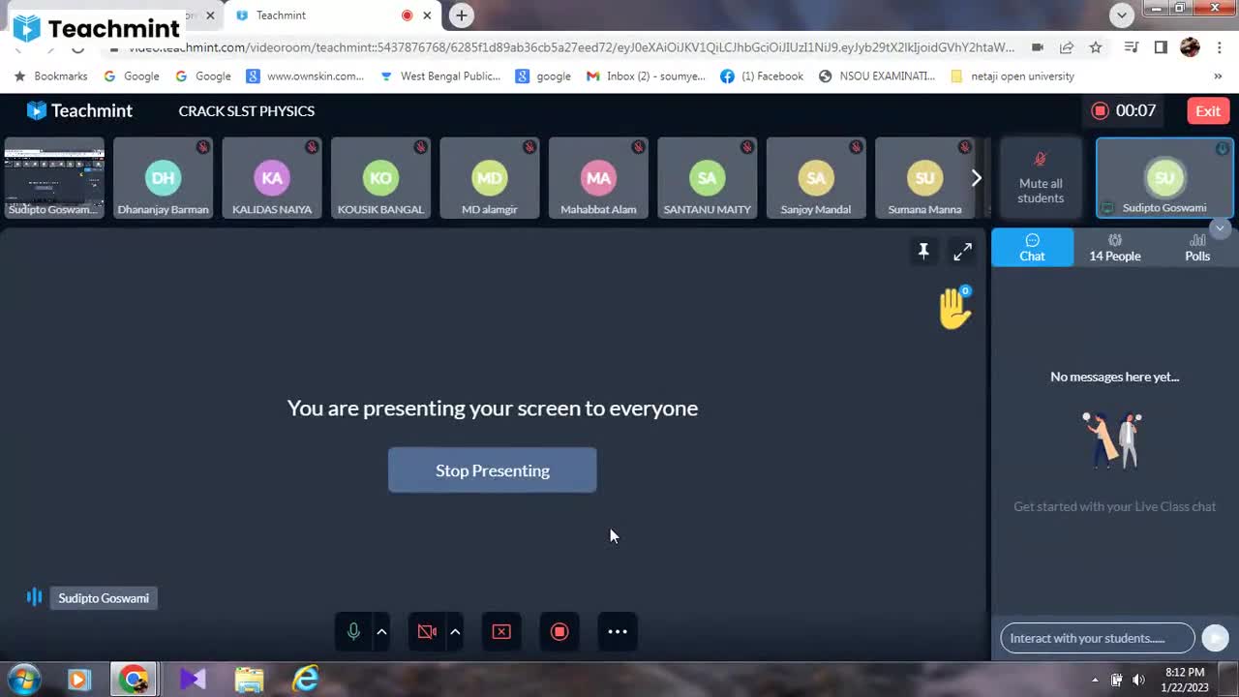
Task: Toggle mute icon on KALIDAS NAIYA tile
Action: click(312, 147)
